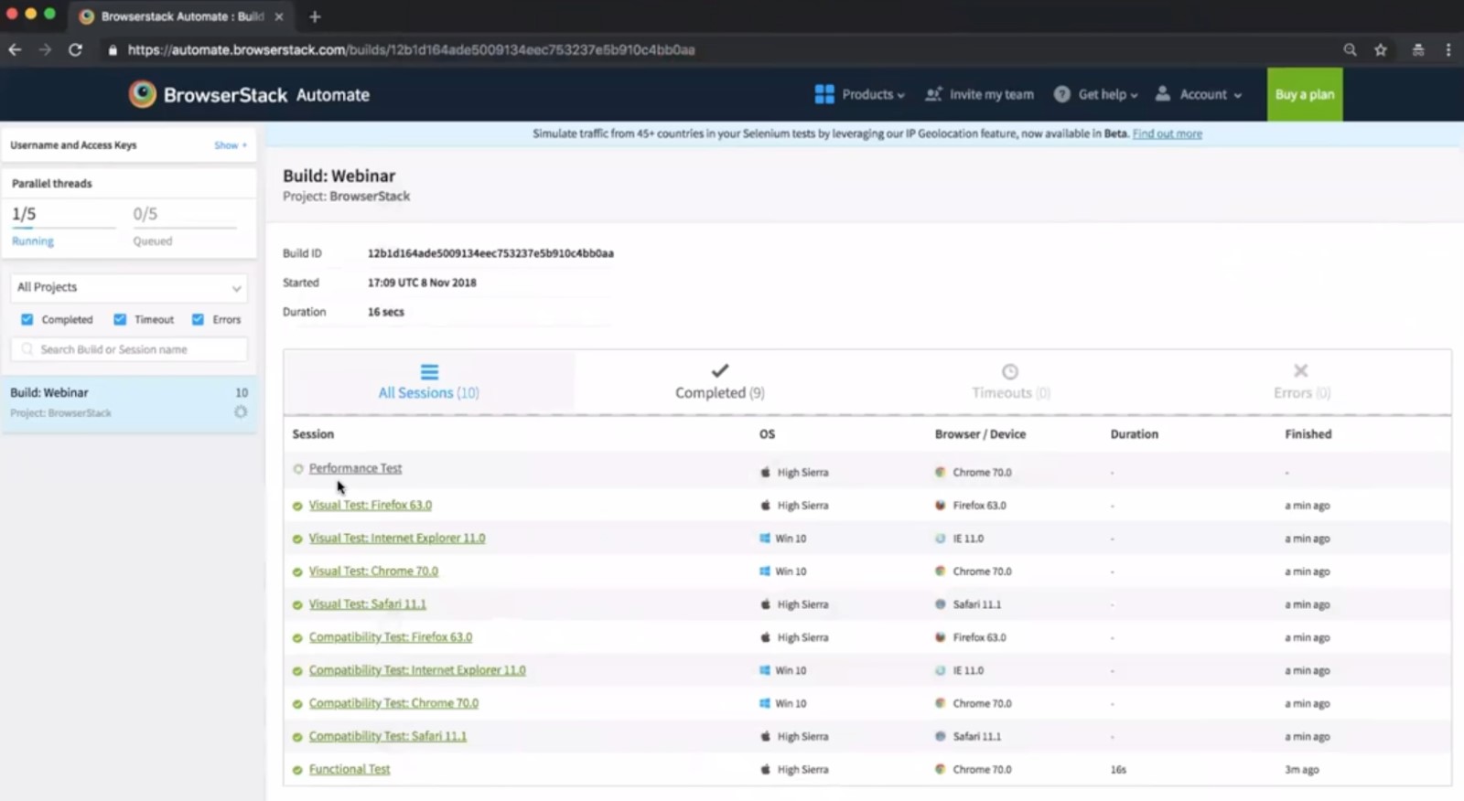Click the Performance Test running status icon

(297, 469)
